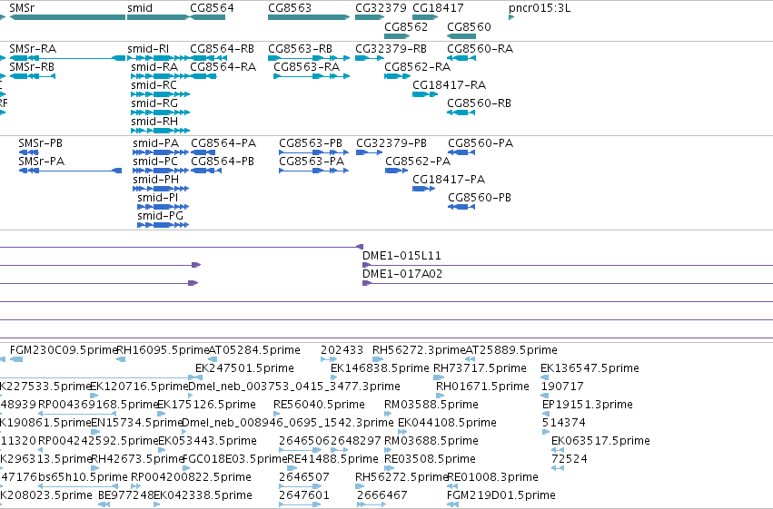Image resolution: width=773 pixels, height=509 pixels.
Task: Click the CG8564-PA protein label
Action: click(223, 143)
